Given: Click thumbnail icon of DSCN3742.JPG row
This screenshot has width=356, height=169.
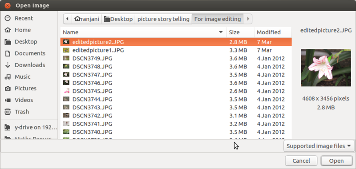Looking at the screenshot, I should (66, 116).
